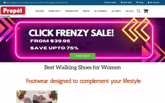This screenshot has width=165, height=103.
Task: Open the shopping cart icon
Action: point(146,11)
